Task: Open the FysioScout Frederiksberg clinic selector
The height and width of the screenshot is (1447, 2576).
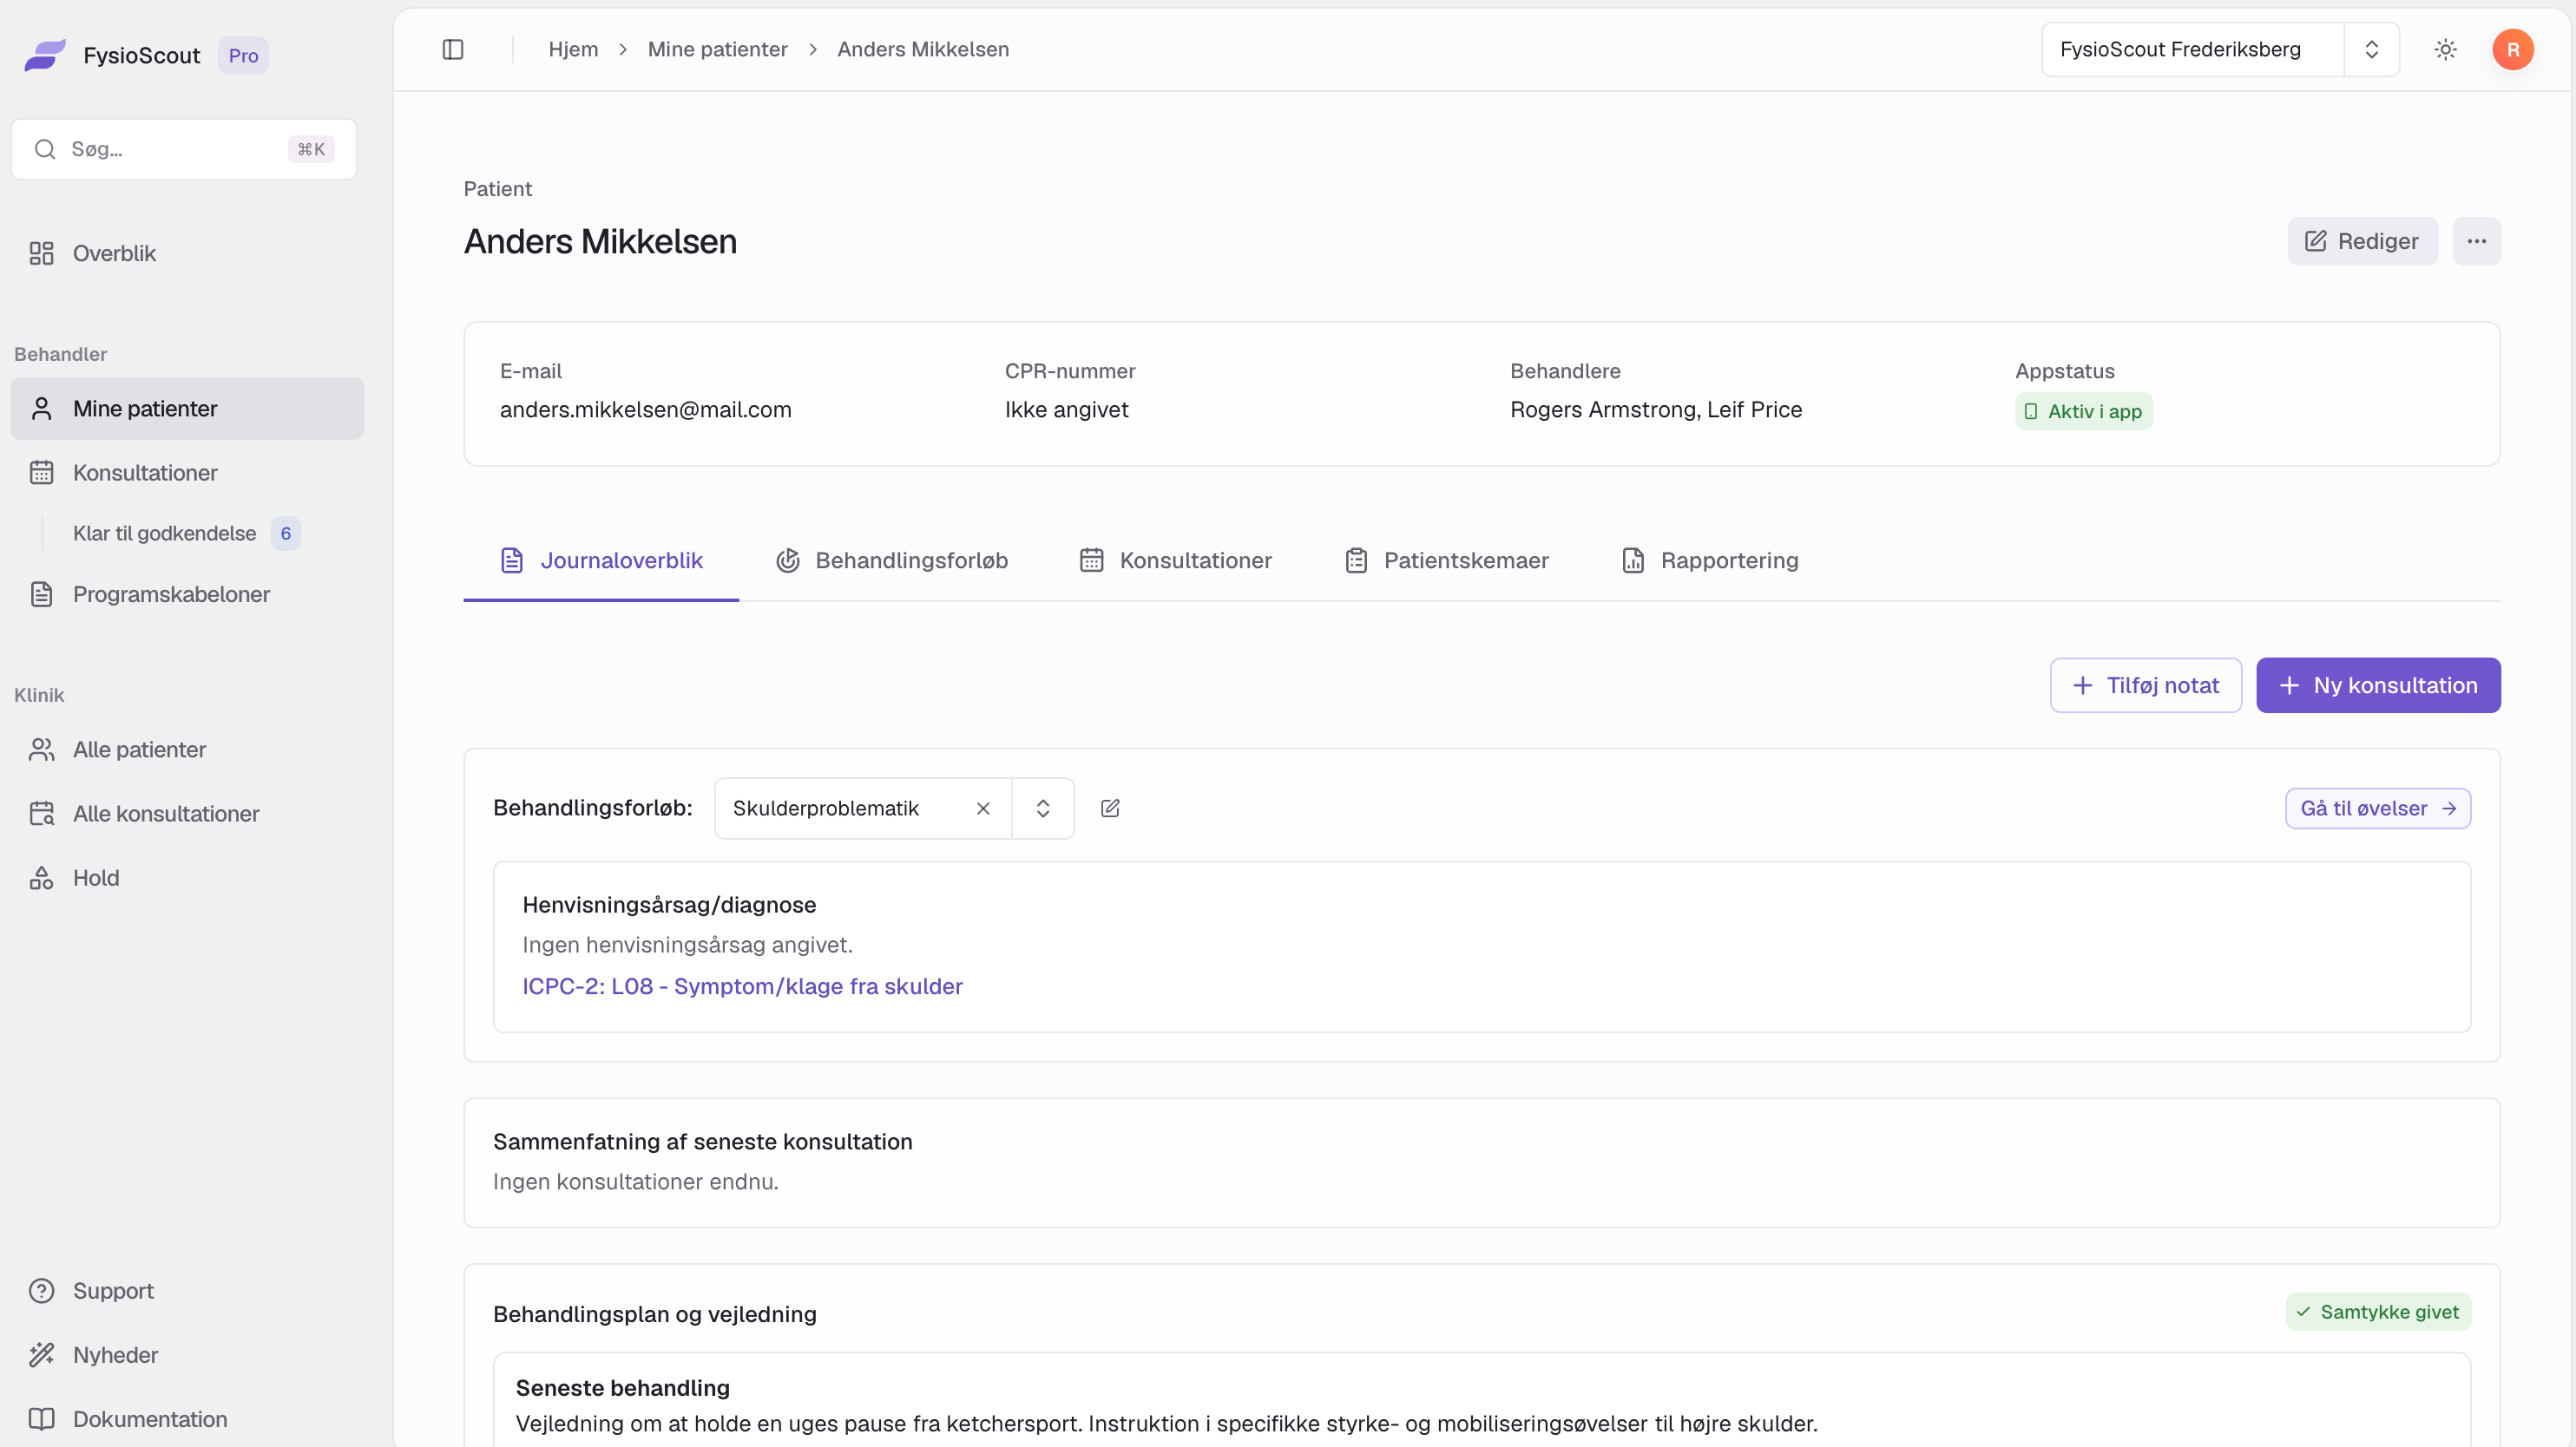Action: pyautogui.click(x=2219, y=49)
